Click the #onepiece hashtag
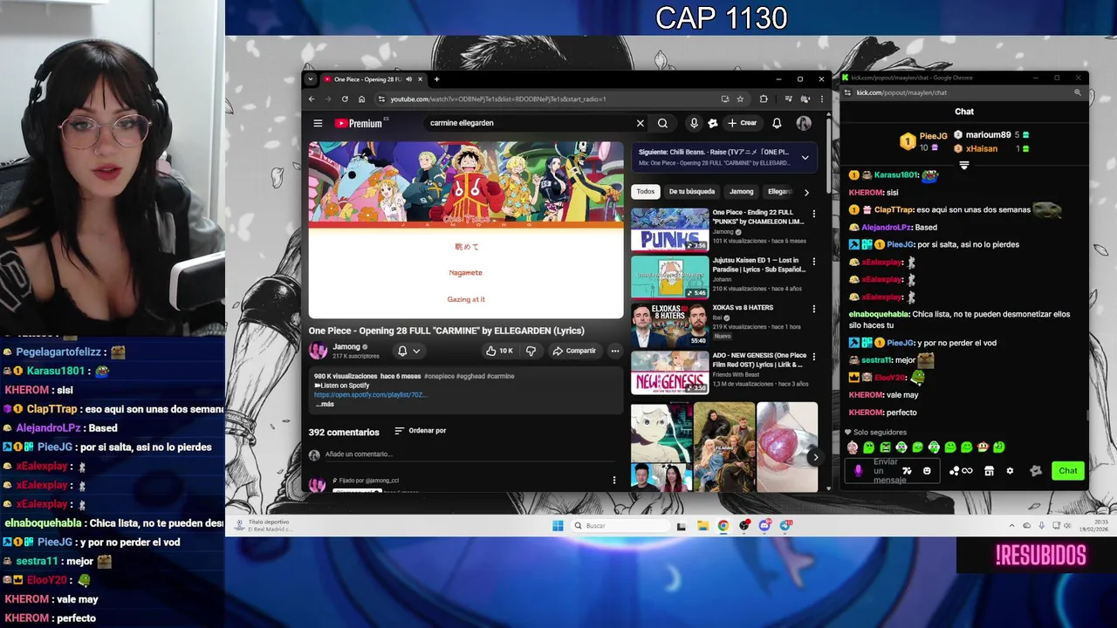This screenshot has height=628, width=1117. [441, 376]
